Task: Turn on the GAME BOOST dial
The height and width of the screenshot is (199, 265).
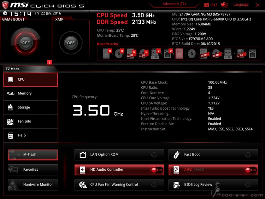Action: 26,43
